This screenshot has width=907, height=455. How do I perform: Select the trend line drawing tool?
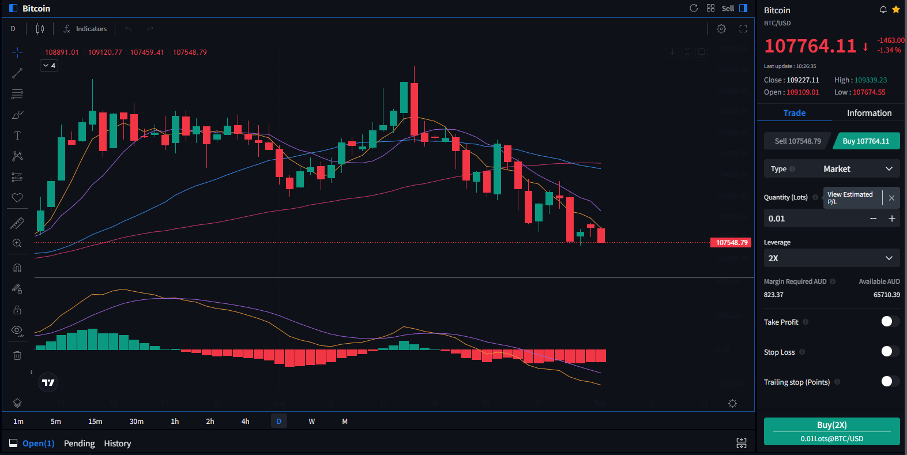17,73
